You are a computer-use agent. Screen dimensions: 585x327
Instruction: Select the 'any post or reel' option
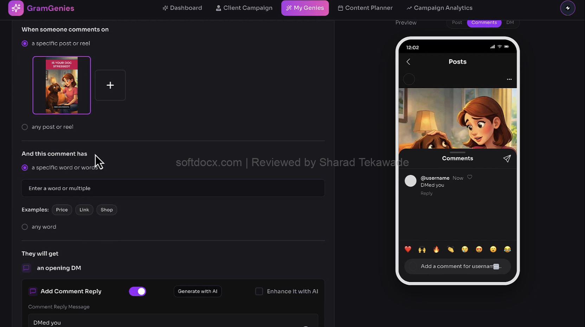pos(25,127)
